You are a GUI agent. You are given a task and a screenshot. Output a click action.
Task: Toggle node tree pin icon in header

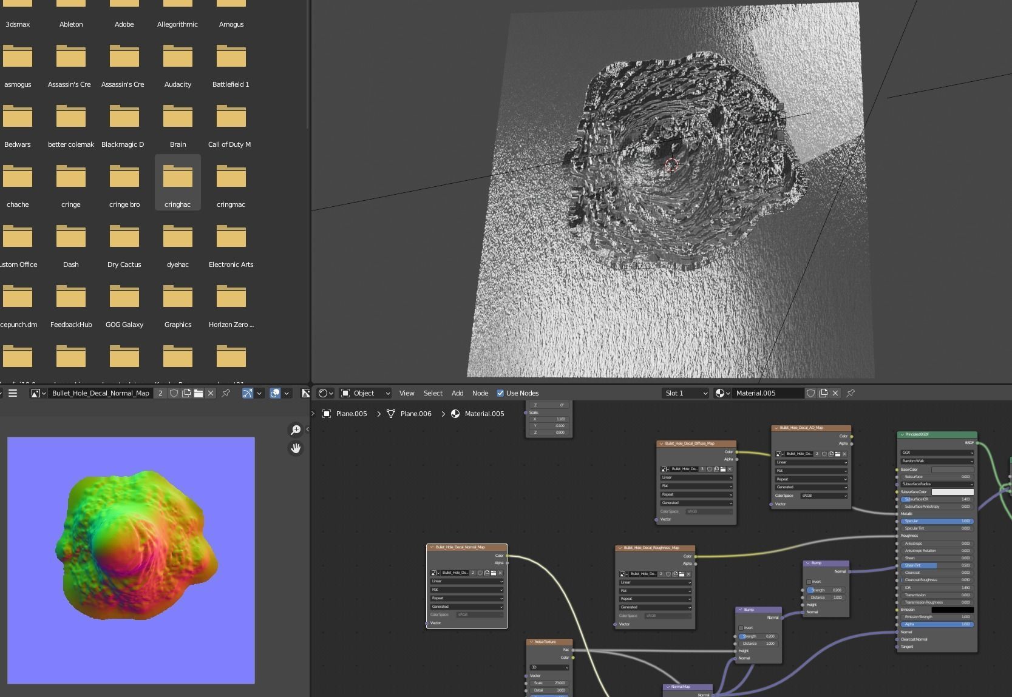coord(851,393)
